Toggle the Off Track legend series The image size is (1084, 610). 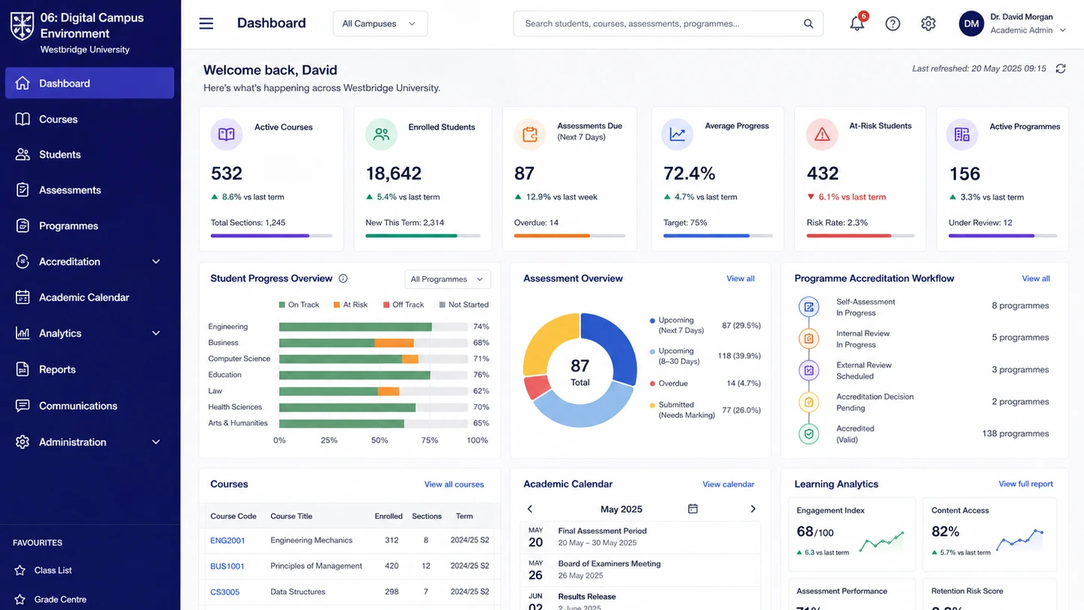(x=403, y=305)
